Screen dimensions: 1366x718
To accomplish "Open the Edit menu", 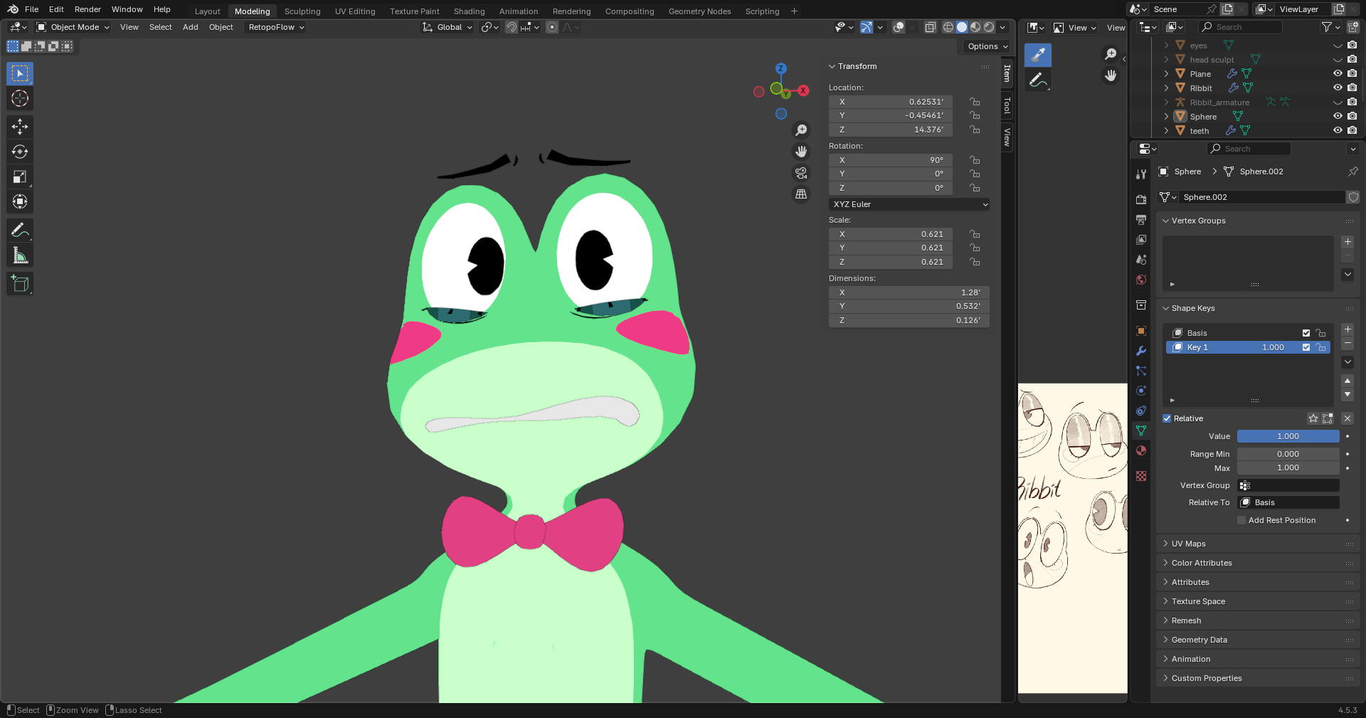I will 56,9.
